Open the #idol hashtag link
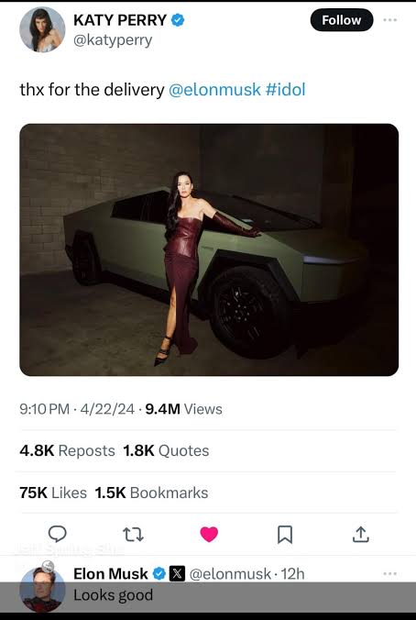 click(x=285, y=90)
